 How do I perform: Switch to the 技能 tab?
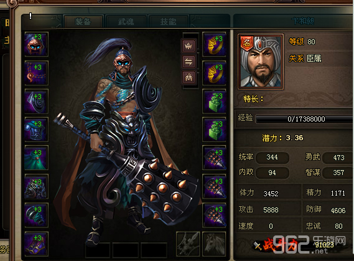click(x=168, y=22)
